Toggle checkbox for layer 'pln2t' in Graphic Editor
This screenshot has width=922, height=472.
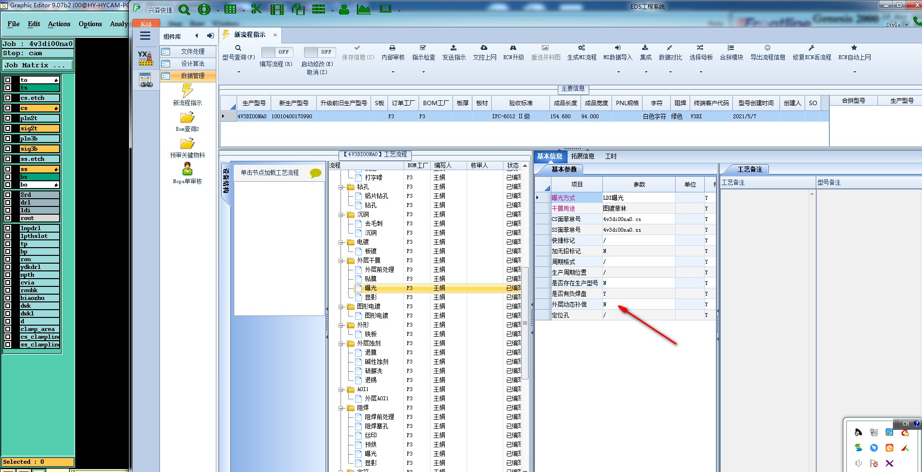[8, 118]
